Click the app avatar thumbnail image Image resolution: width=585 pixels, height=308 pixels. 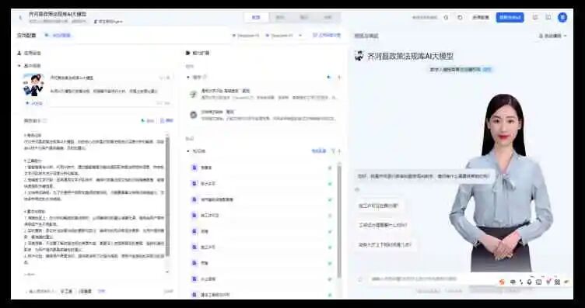[33, 85]
